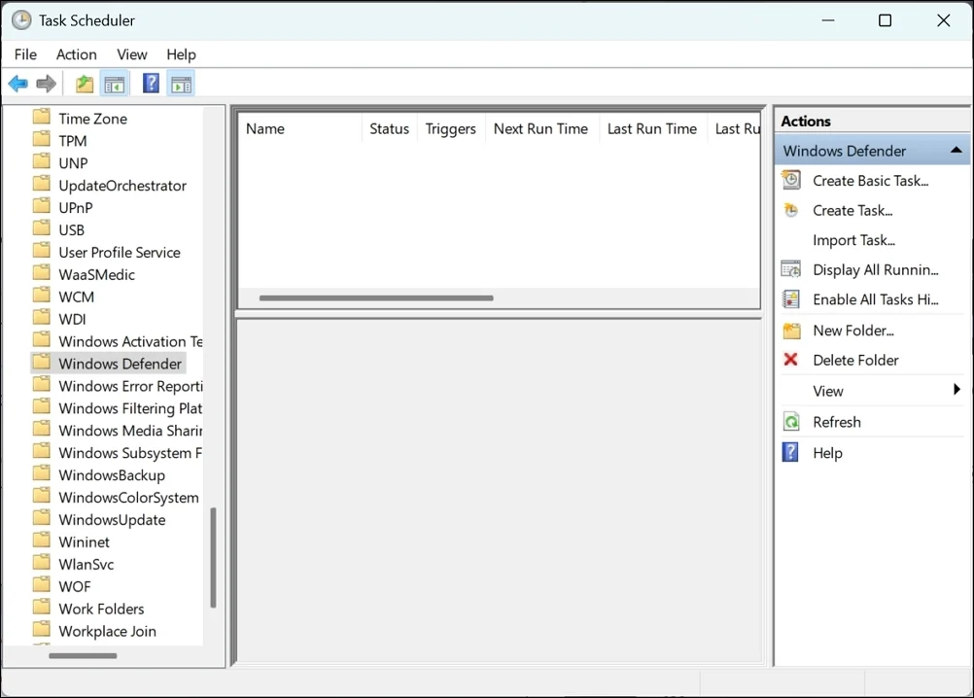Click the Task Scheduler clock title icon
This screenshot has height=698, width=974.
(21, 19)
